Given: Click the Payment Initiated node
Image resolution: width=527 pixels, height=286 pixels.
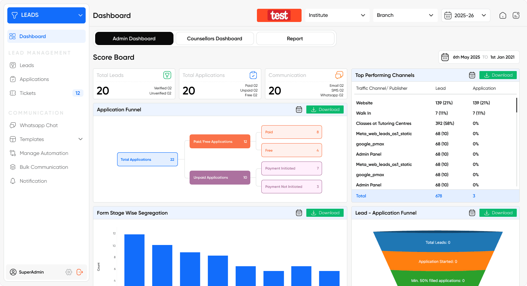Looking at the screenshot, I should 292,168.
